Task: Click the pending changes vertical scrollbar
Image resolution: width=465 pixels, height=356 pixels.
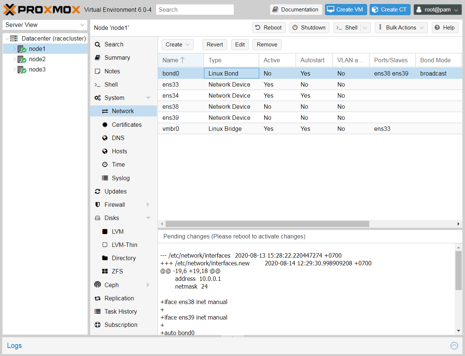Action: 458,271
